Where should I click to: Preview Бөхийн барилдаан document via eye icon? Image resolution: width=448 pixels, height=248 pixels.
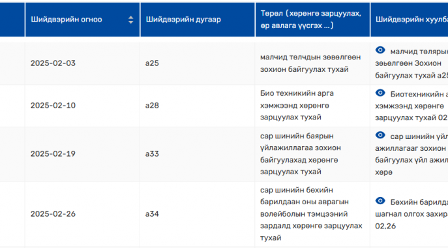click(x=380, y=201)
